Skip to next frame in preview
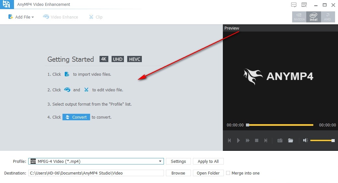This screenshot has width=338, height=183. pos(266,140)
